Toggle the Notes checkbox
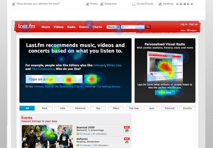 coord(88,4)
